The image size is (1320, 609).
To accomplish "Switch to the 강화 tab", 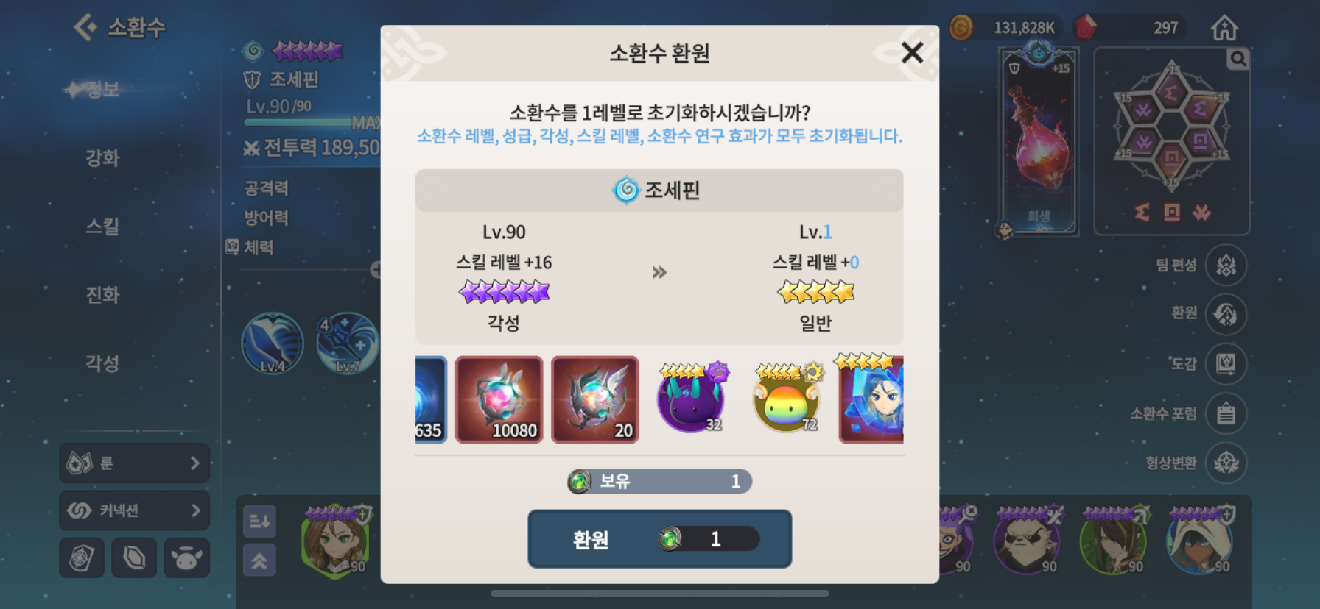I will [x=102, y=158].
